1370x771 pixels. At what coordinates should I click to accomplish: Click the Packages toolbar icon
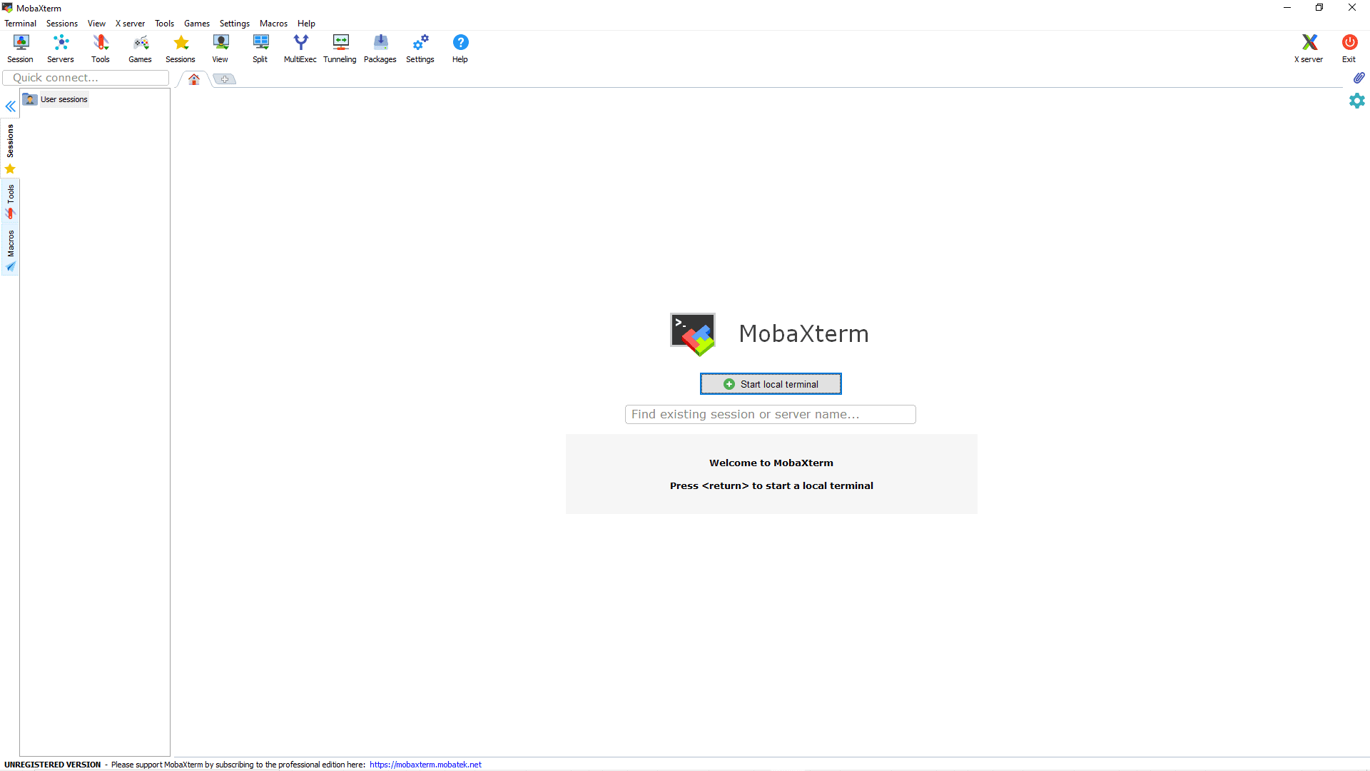380,49
